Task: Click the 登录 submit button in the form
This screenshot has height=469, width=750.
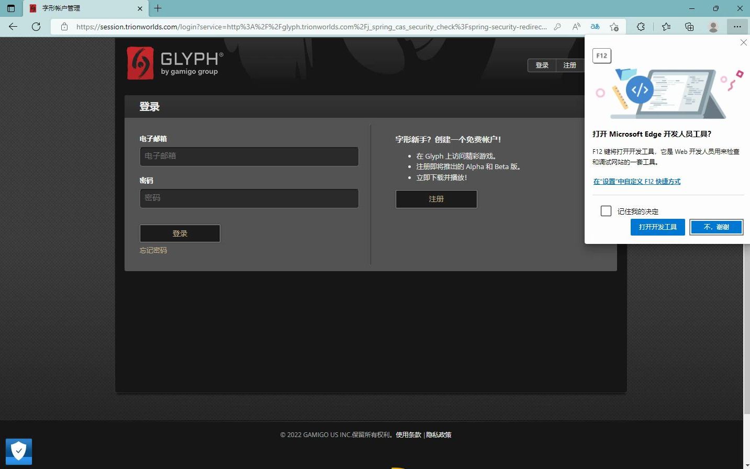Action: tap(180, 233)
